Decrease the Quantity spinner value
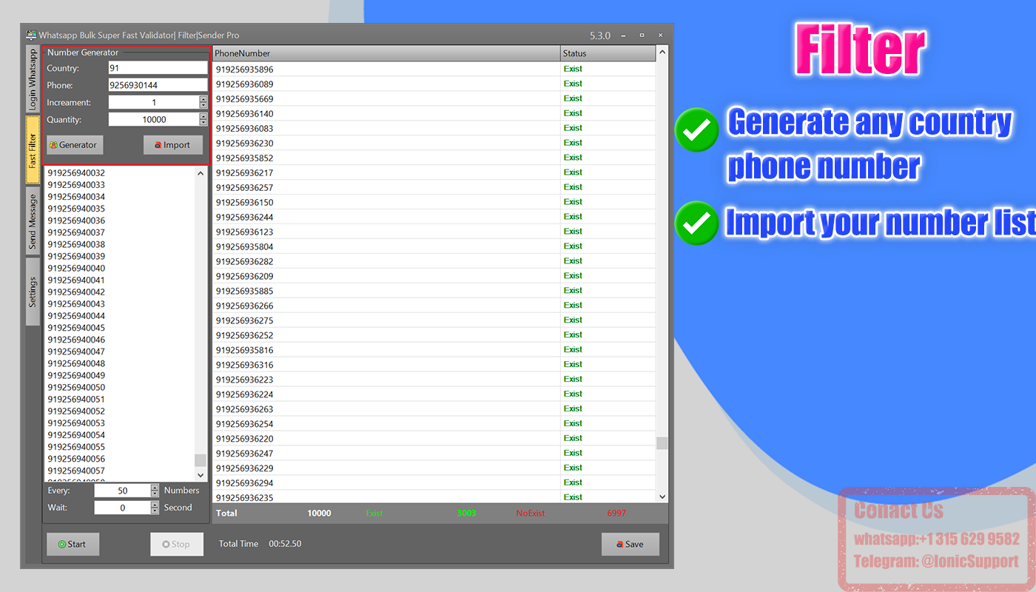This screenshot has height=592, width=1036. (203, 123)
